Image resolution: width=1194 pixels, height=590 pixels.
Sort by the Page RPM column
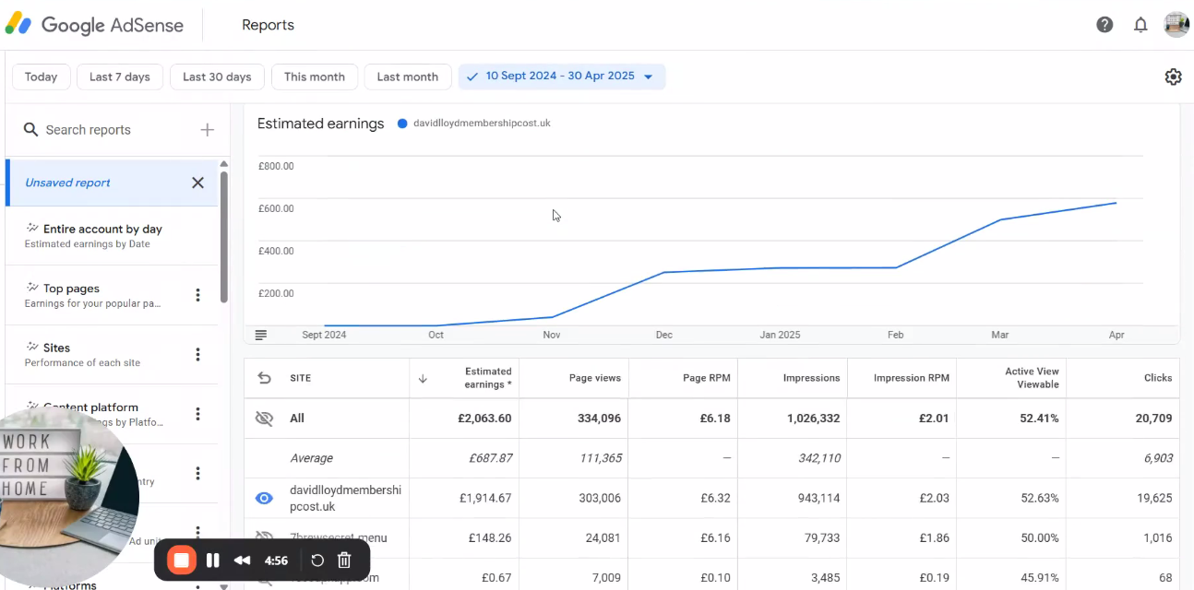click(x=705, y=378)
